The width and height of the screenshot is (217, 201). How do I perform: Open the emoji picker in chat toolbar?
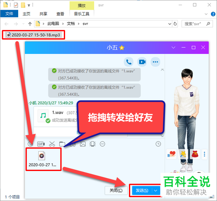click(30, 144)
